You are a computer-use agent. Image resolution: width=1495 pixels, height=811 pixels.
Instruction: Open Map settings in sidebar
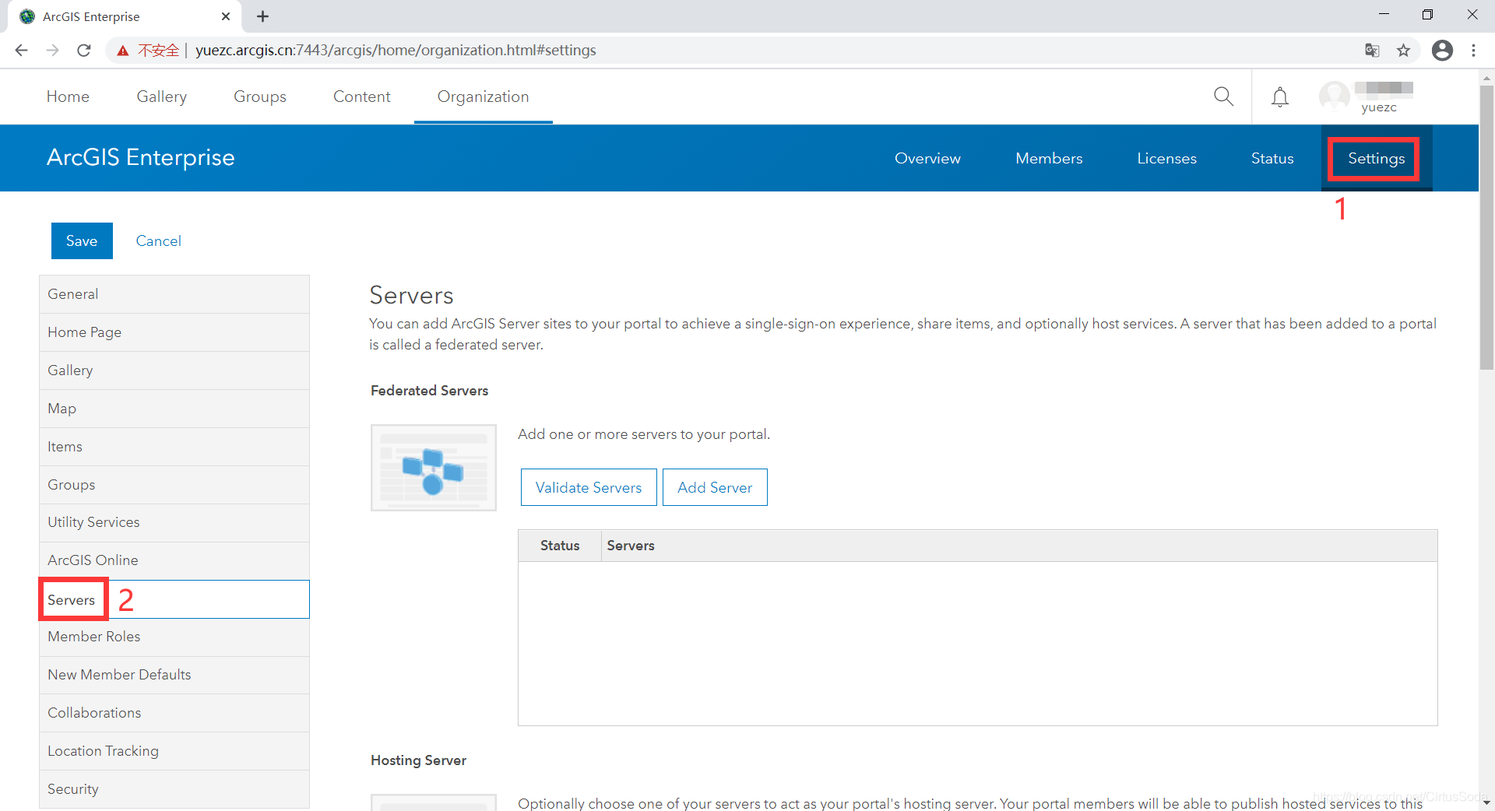pyautogui.click(x=174, y=409)
